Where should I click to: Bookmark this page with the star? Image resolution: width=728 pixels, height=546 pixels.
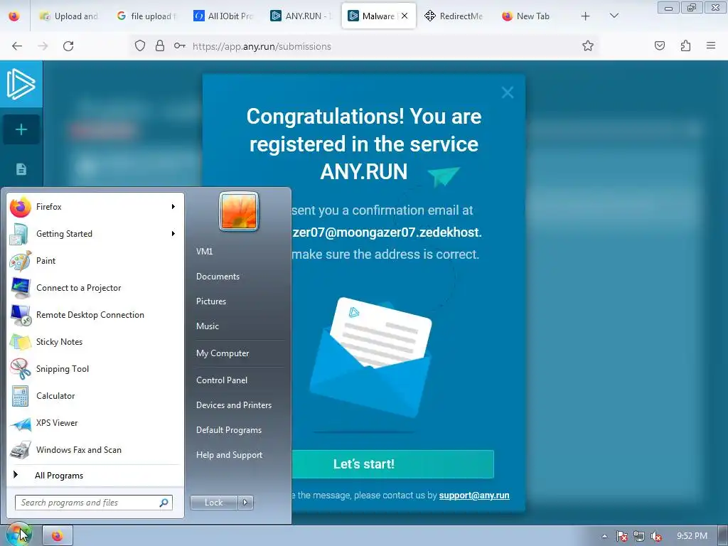point(588,46)
